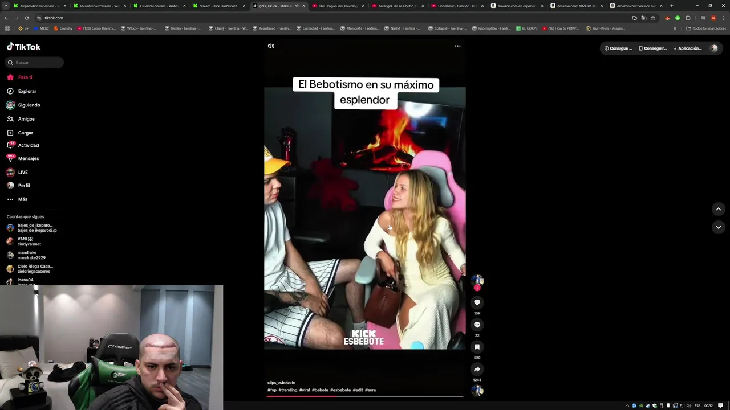730x410 pixels.
Task: Open the Crunchy bookmark
Action: pyautogui.click(x=63, y=28)
